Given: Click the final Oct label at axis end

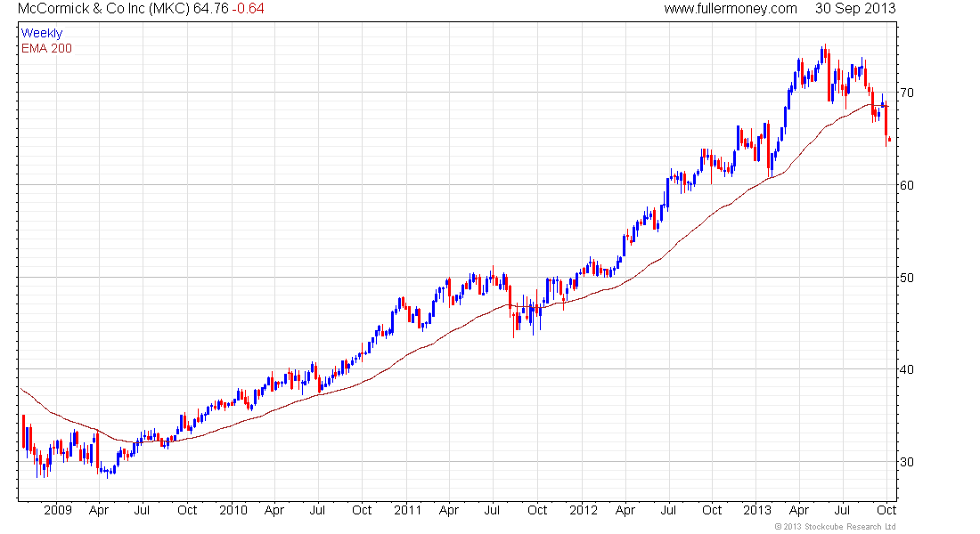Looking at the screenshot, I should 886,510.
